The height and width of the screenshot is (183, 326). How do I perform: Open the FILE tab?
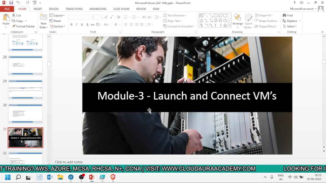(7, 9)
